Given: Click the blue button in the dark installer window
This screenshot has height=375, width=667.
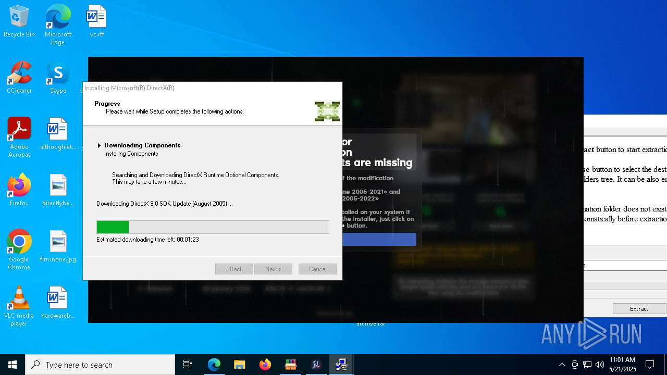Looking at the screenshot, I should [x=379, y=239].
